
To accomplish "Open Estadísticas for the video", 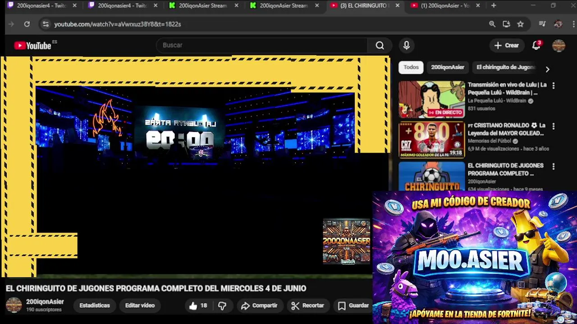I will [95, 306].
